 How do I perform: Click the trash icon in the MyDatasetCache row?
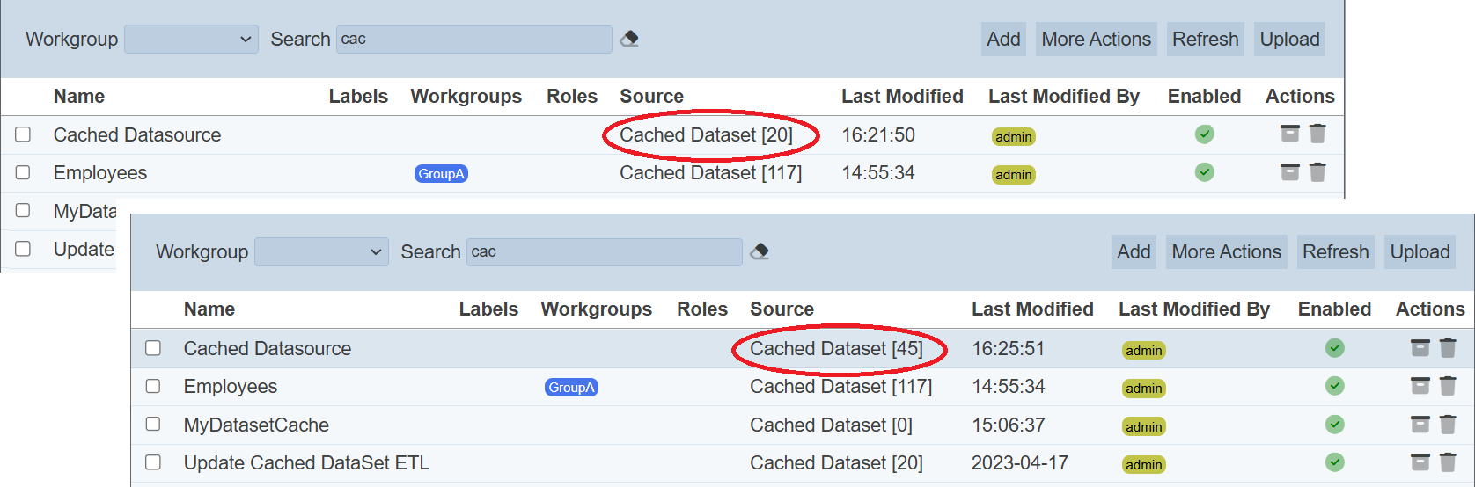pyautogui.click(x=1448, y=425)
